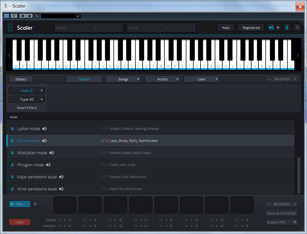Click Reset Filters
Screen dimensions: 307x234
[x=27, y=108]
